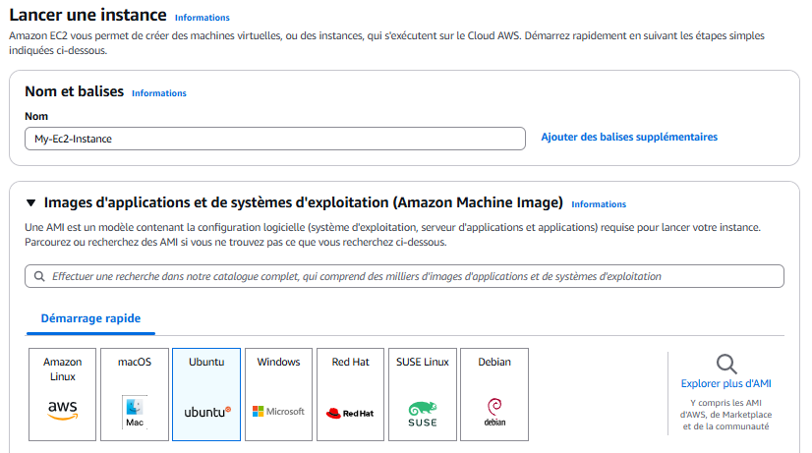812x453 pixels.
Task: Pick the Windows Microsoft logo tile
Action: [x=278, y=394]
